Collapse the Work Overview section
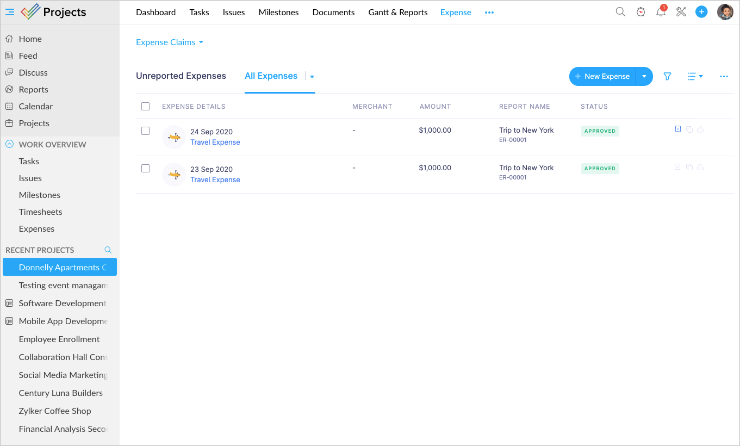 point(9,145)
